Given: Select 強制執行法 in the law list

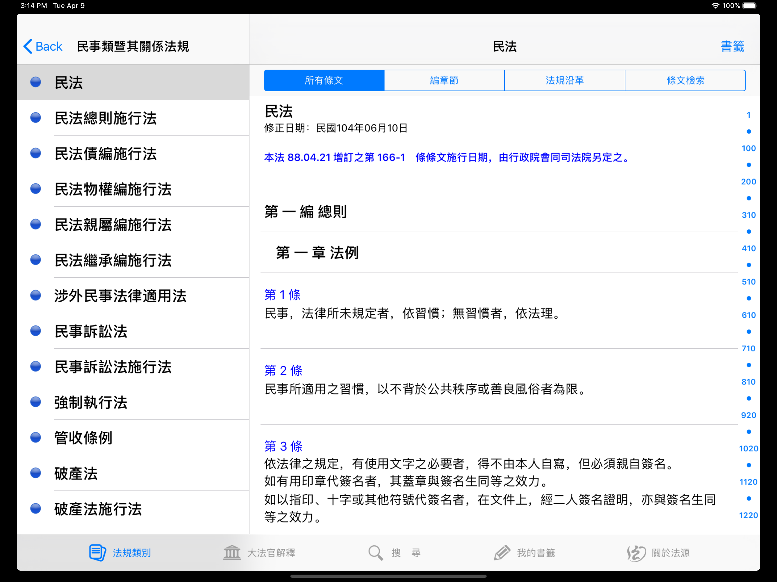Looking at the screenshot, I should 133,402.
